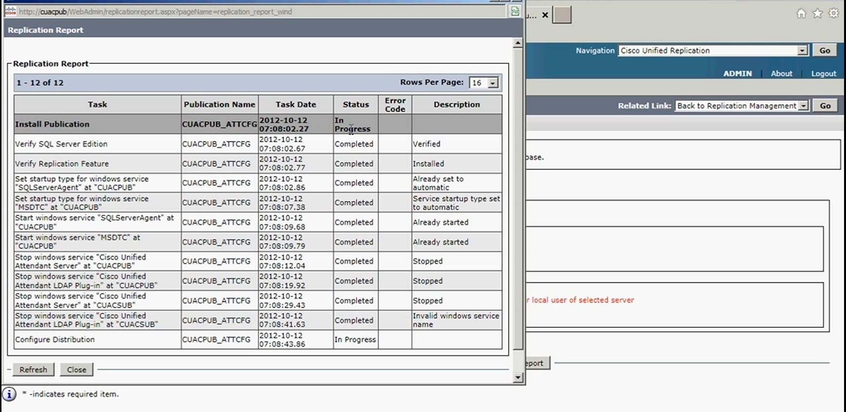846x412 pixels.
Task: Click the info icon beside the required item note
Action: tap(9, 394)
